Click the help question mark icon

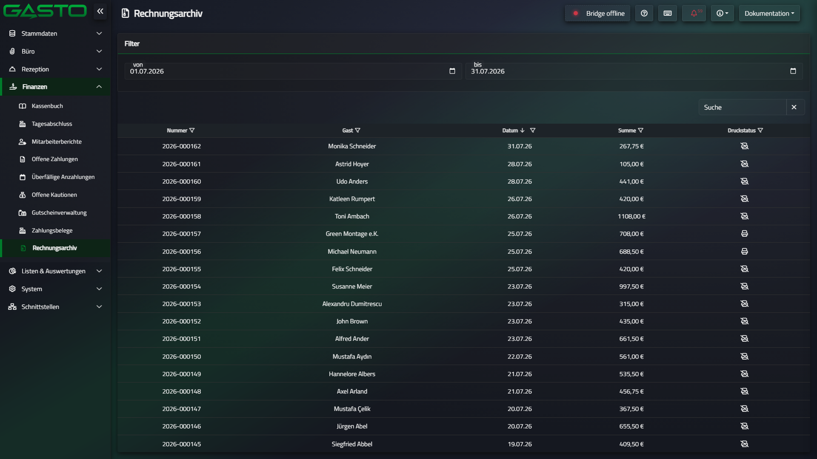click(x=644, y=13)
